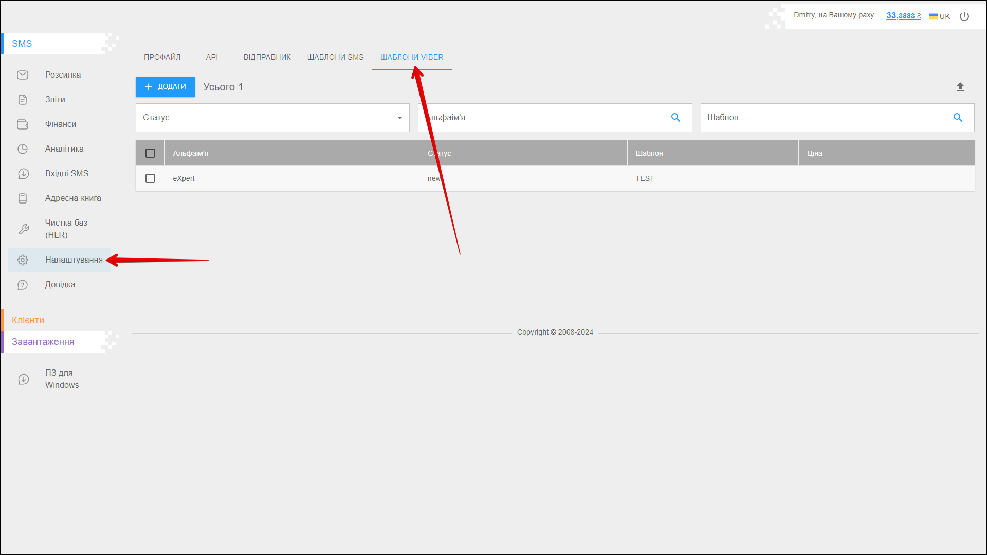Viewport: 987px width, 555px height.
Task: Tick the select-all checkbox in the table header
Action: pos(150,153)
